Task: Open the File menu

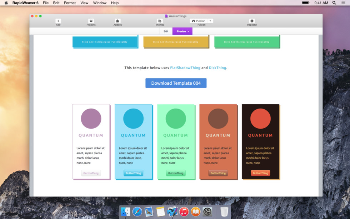Action: pyautogui.click(x=46, y=3)
